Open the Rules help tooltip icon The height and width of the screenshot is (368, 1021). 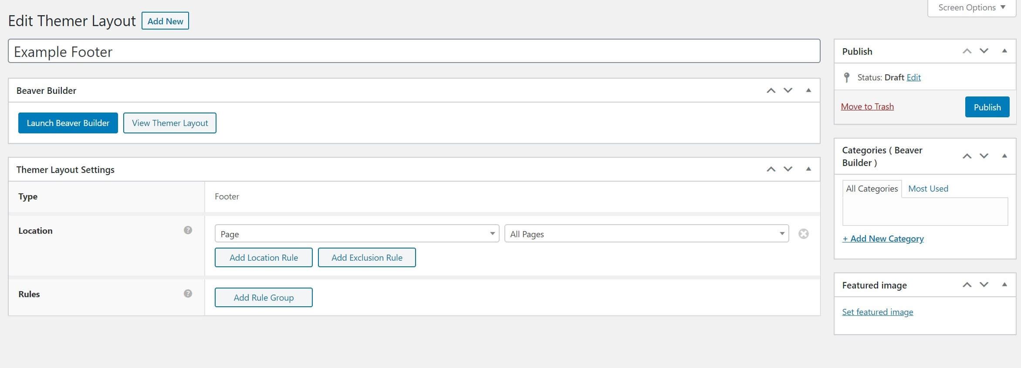coord(188,294)
